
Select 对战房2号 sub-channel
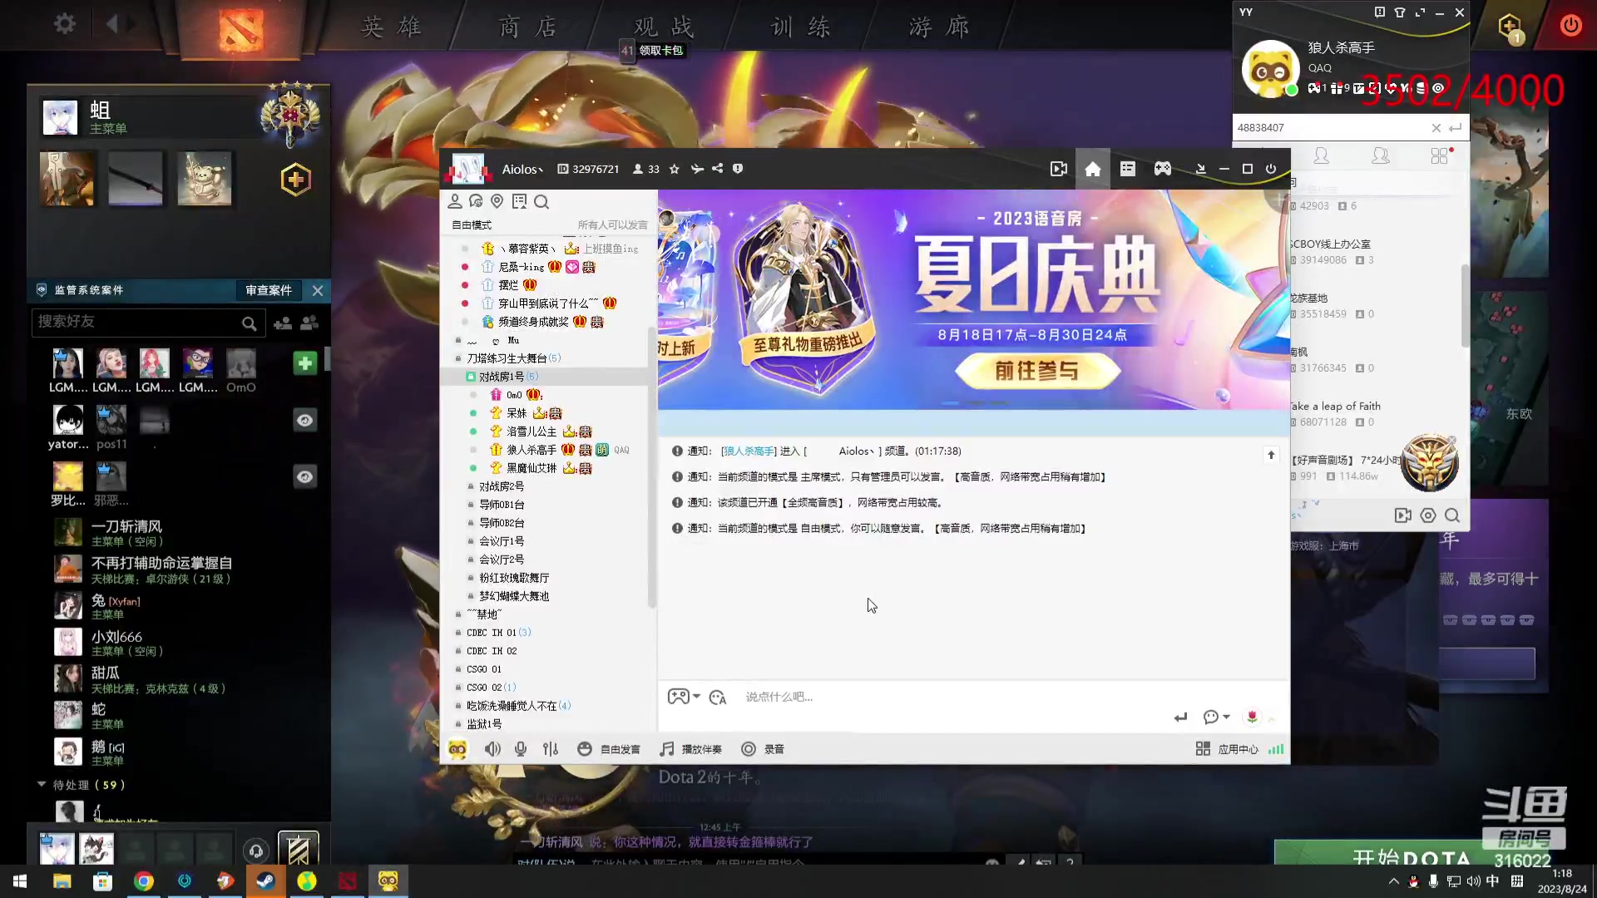click(502, 486)
